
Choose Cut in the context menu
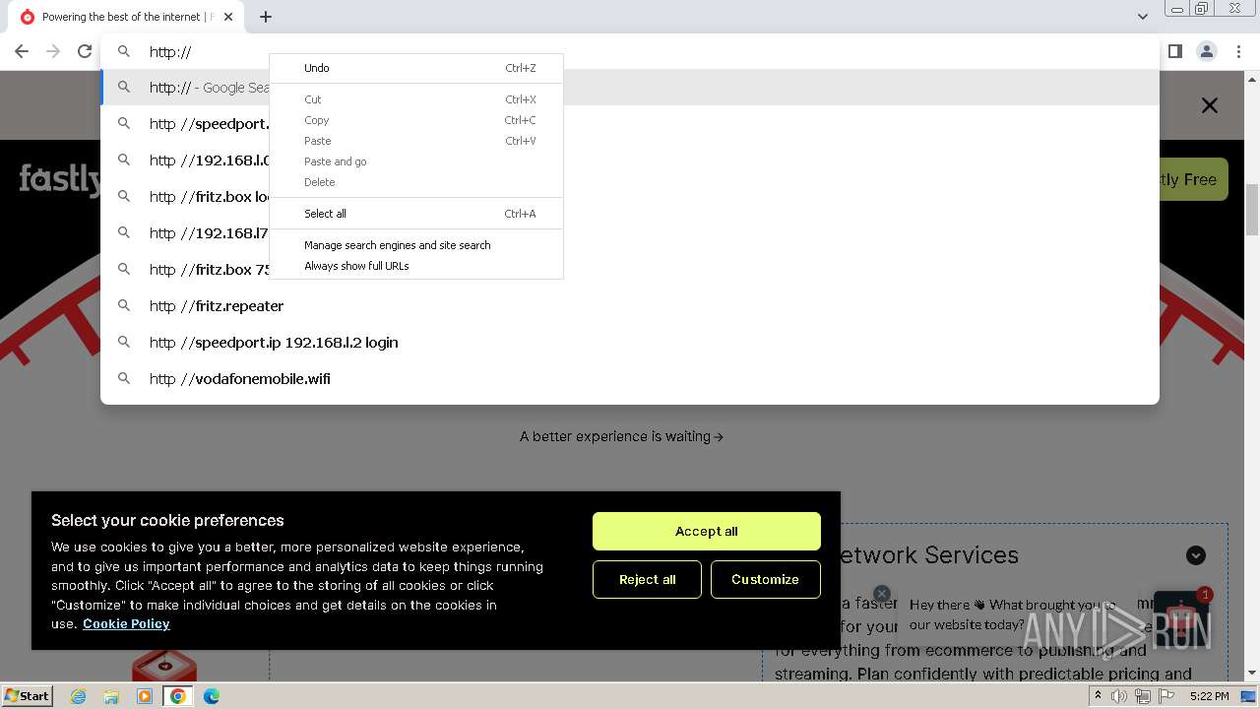click(x=416, y=99)
